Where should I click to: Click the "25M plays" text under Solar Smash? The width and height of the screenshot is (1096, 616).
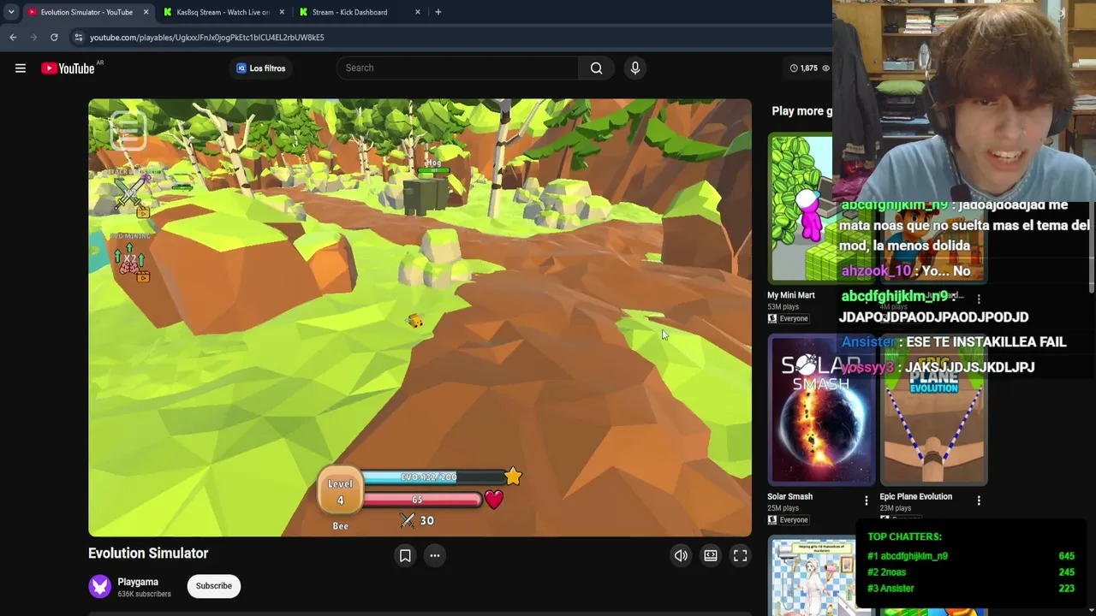point(783,508)
